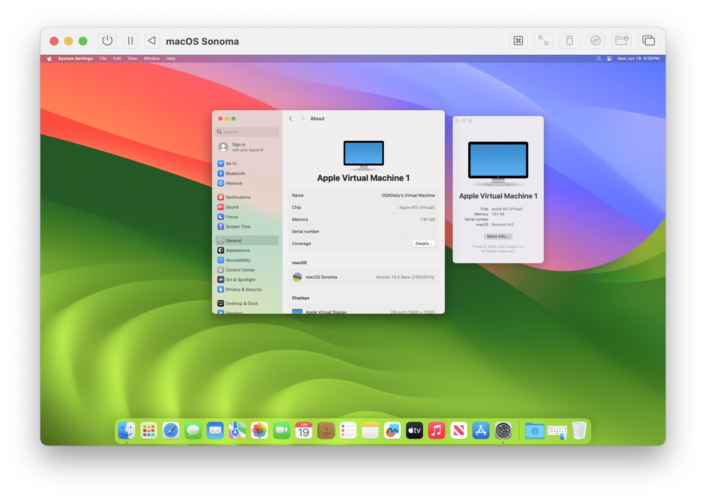
Task: Enter fullscreen mode for the VM
Action: 543,41
